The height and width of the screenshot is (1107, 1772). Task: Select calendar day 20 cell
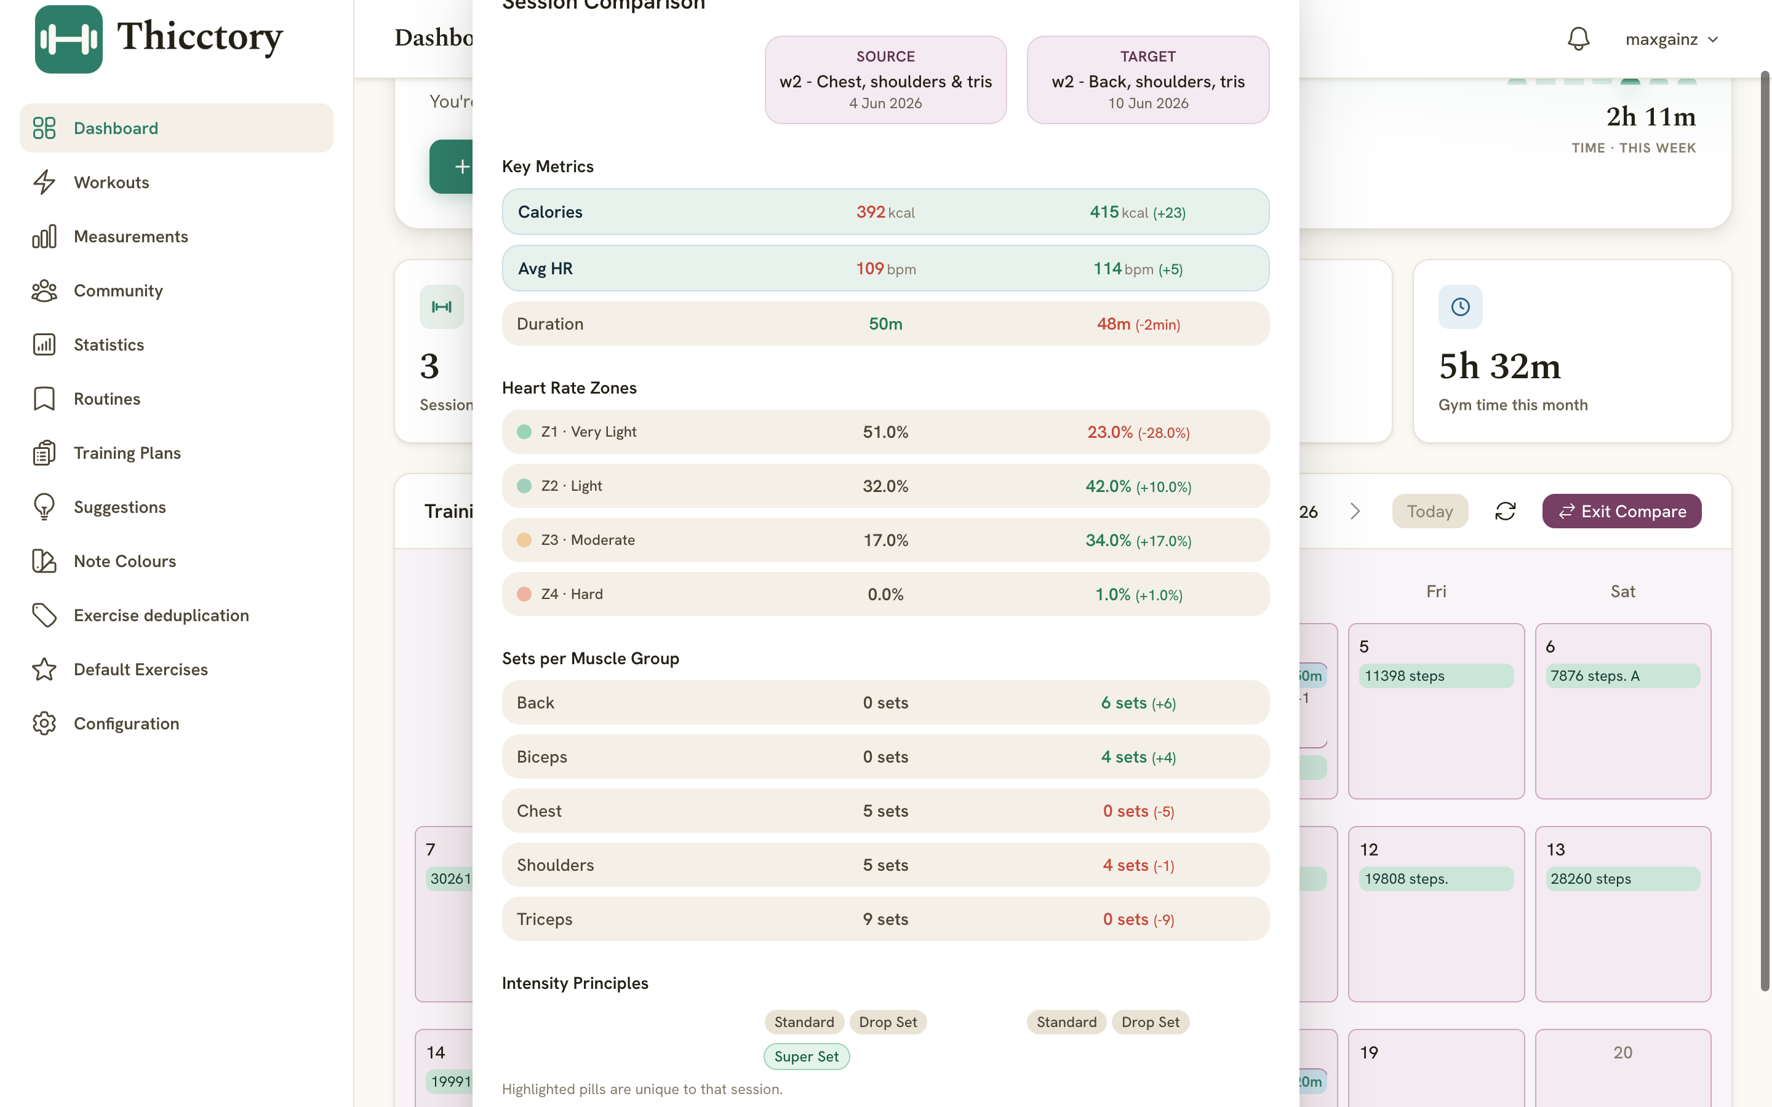1622,1068
